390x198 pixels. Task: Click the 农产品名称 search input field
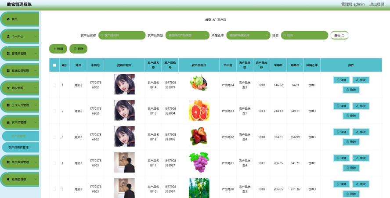(x=123, y=35)
